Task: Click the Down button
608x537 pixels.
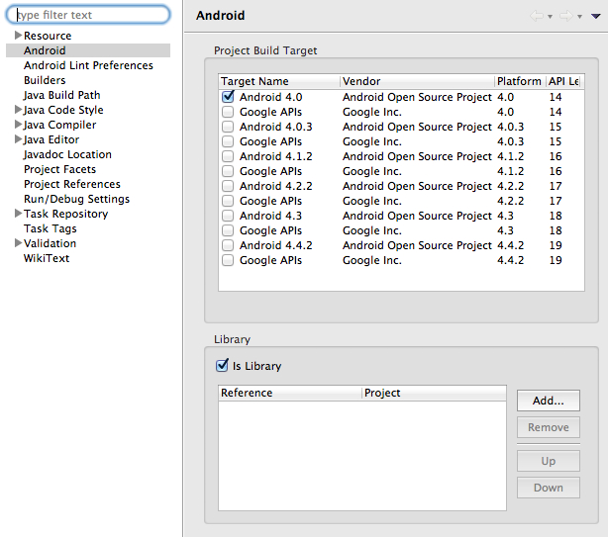Action: click(549, 488)
